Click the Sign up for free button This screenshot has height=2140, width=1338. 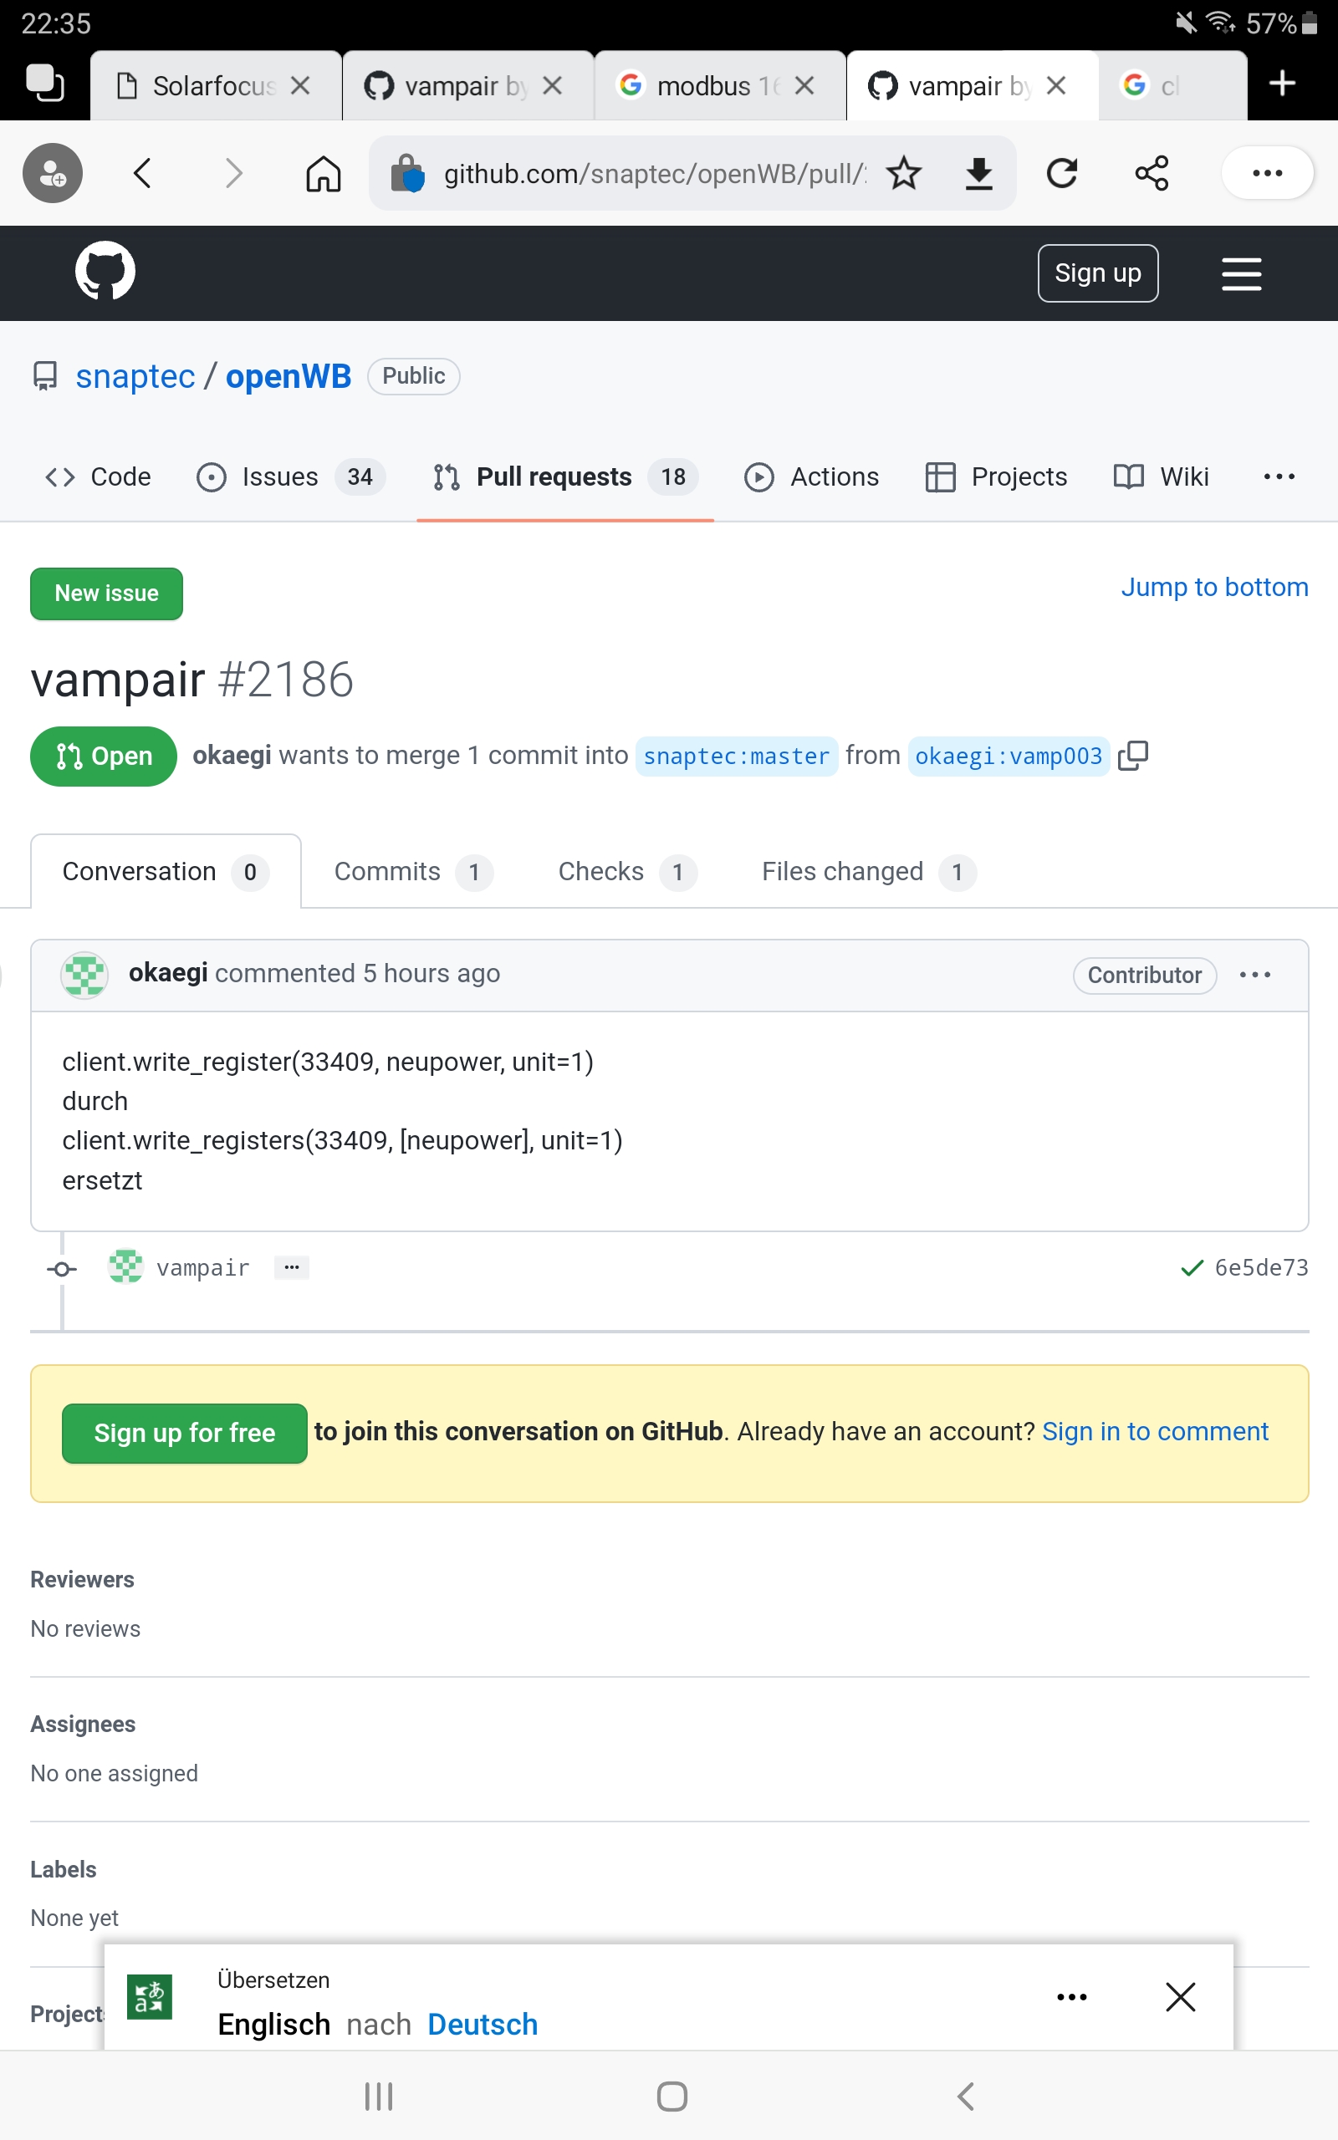coord(184,1433)
